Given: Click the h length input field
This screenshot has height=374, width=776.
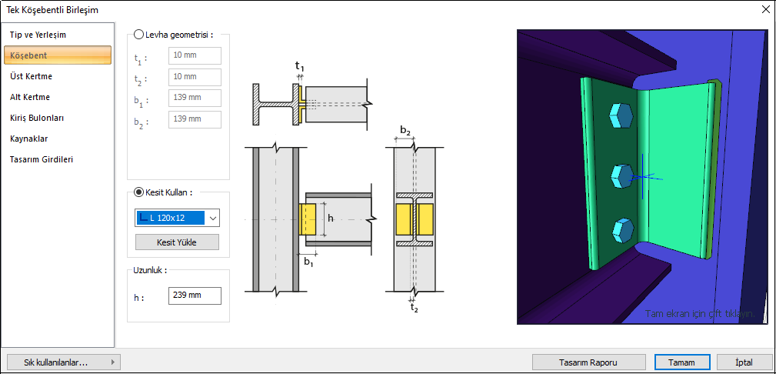Looking at the screenshot, I should pos(194,296).
